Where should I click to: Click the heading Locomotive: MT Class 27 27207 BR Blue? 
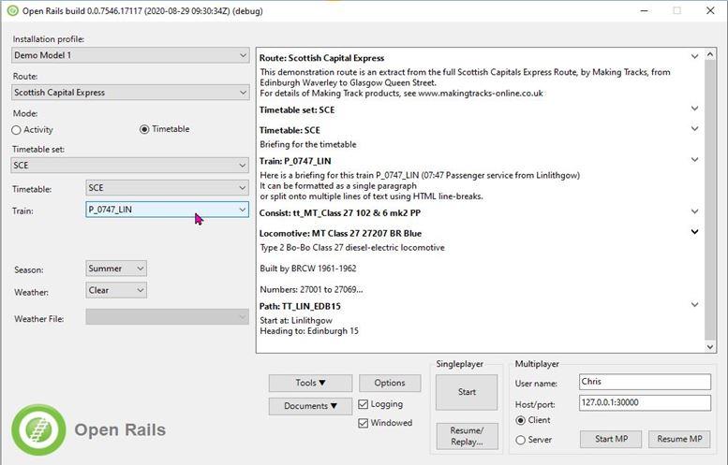pos(340,234)
